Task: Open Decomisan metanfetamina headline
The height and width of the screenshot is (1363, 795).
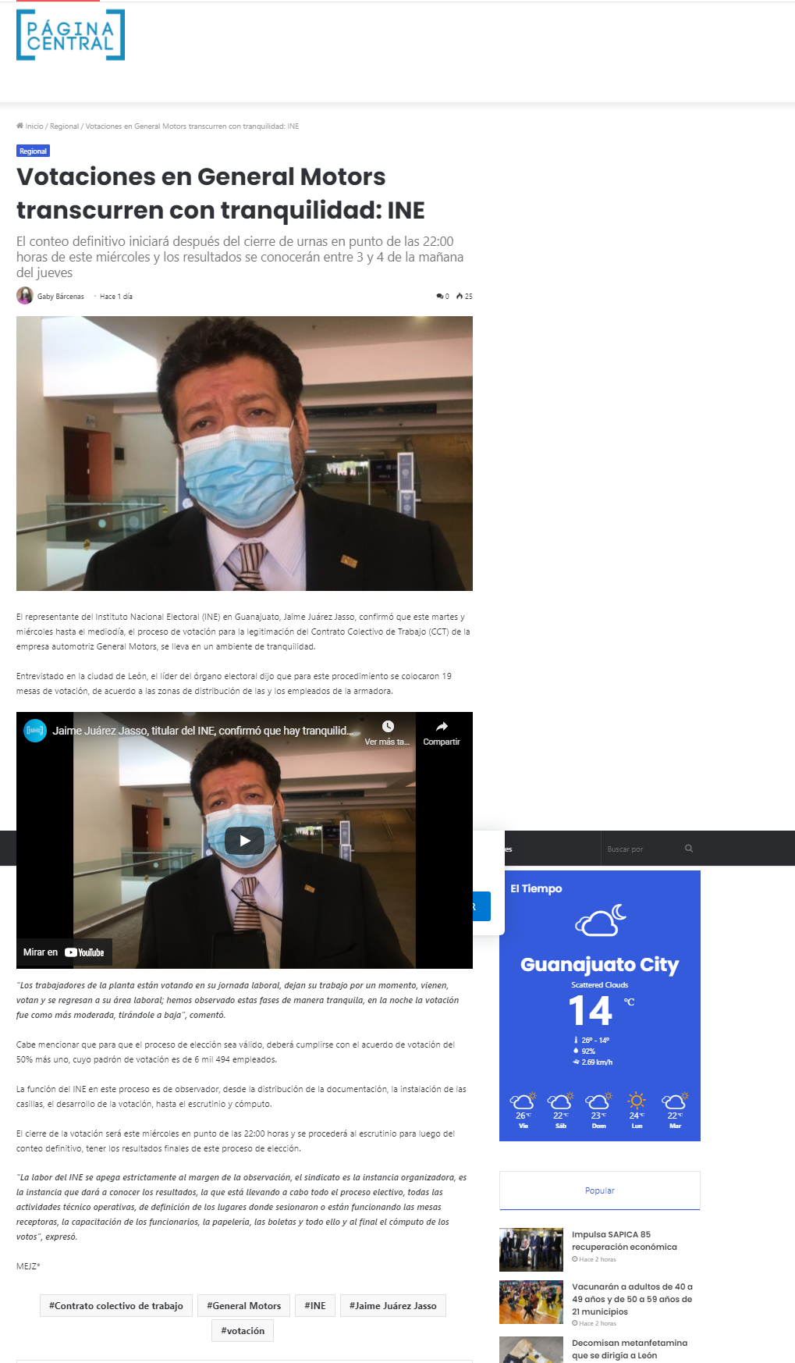Action: pyautogui.click(x=630, y=1349)
